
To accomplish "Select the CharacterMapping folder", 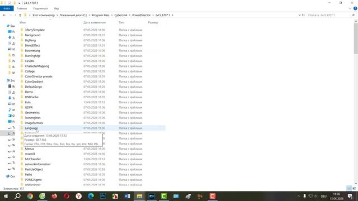I will tap(37, 66).
